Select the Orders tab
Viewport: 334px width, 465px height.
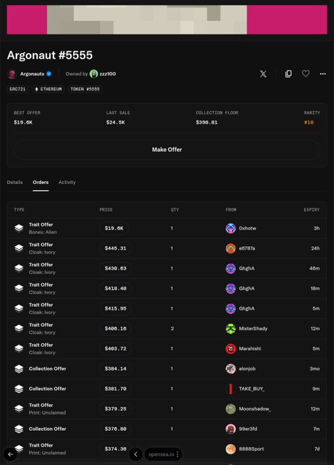pos(40,183)
